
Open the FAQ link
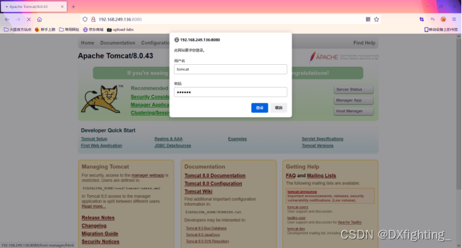(290, 175)
